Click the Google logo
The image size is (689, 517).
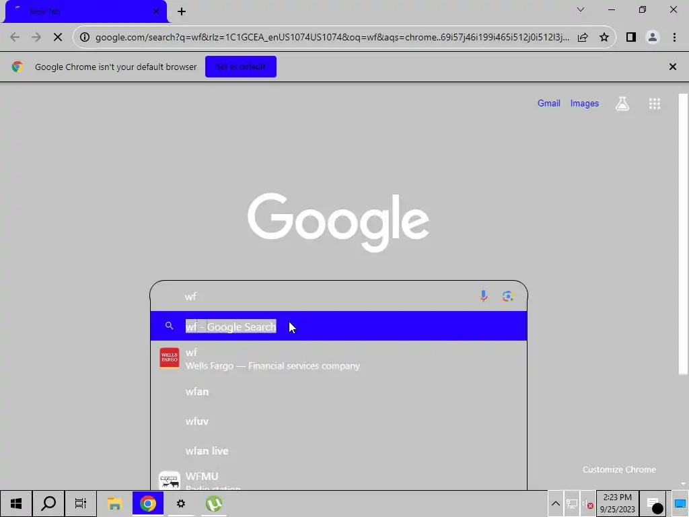tap(338, 222)
